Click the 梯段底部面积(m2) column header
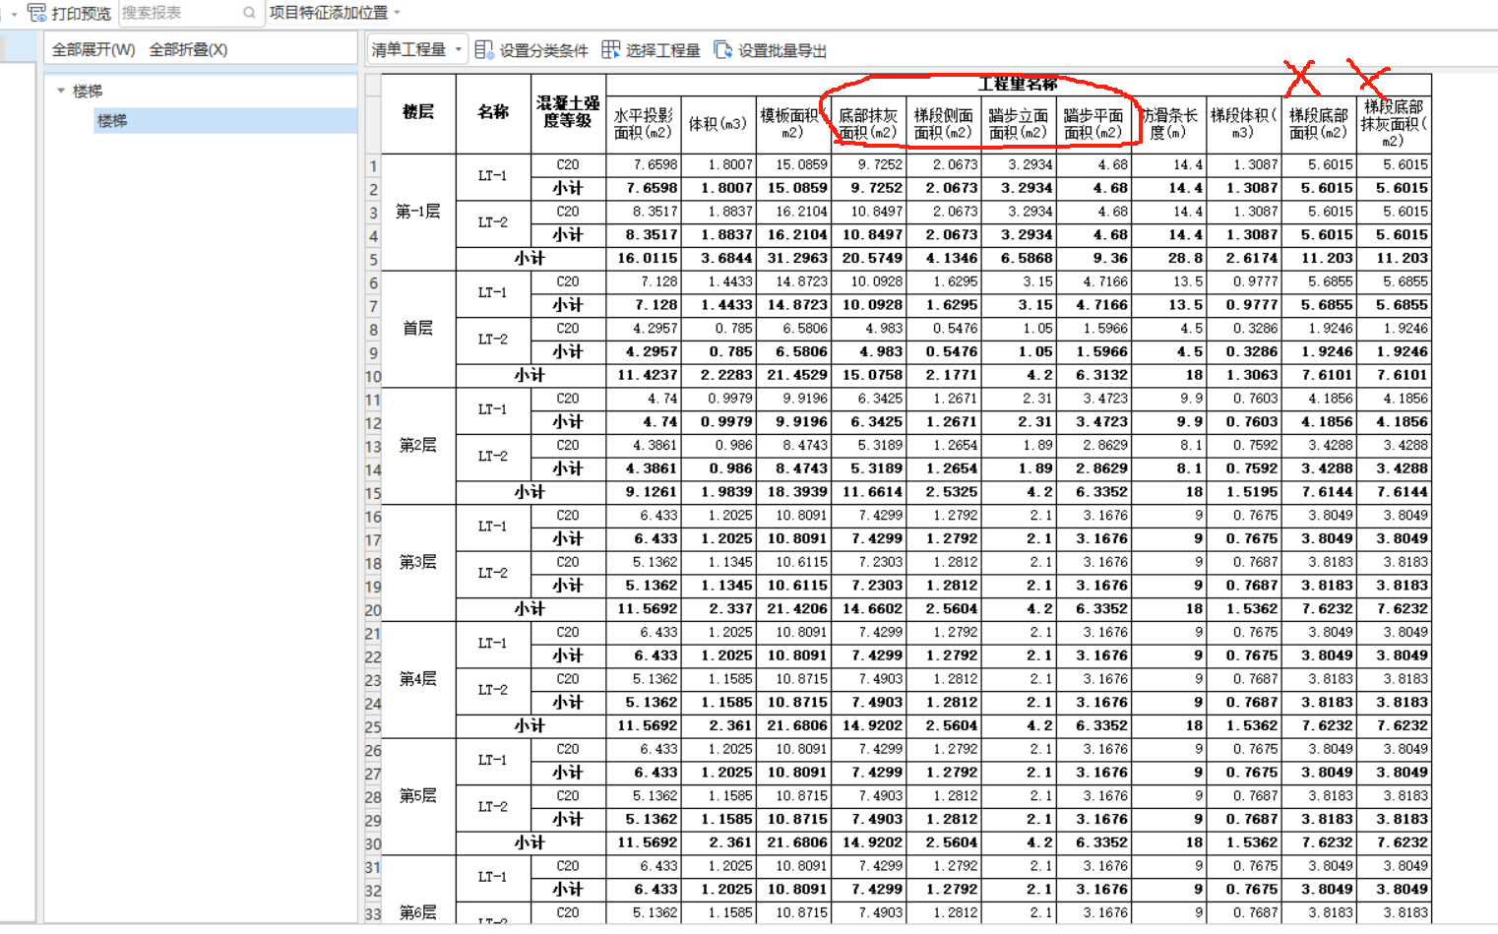 click(x=1319, y=124)
